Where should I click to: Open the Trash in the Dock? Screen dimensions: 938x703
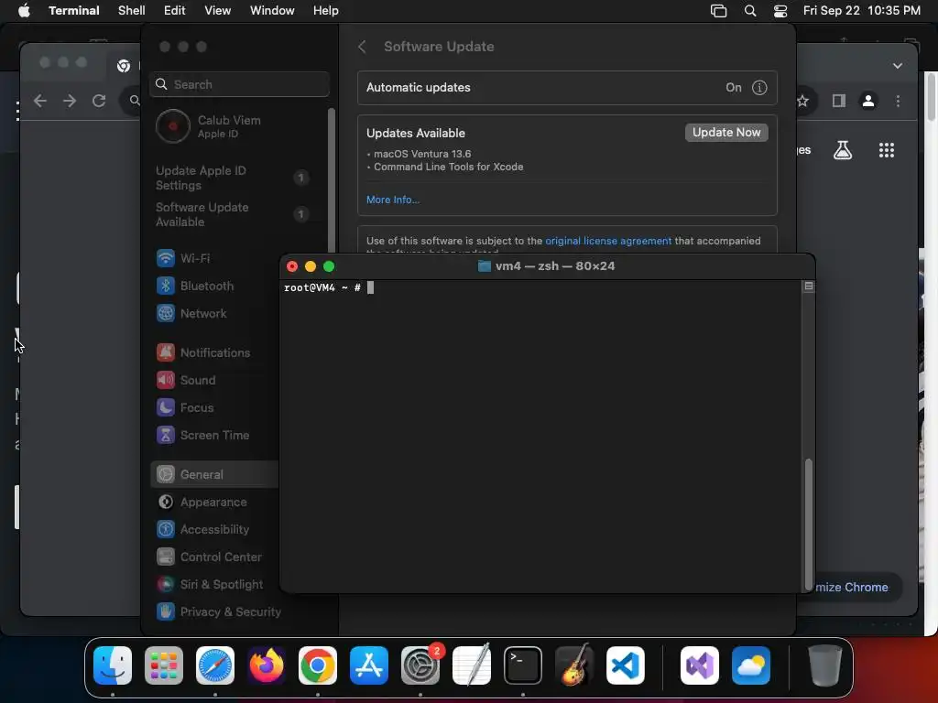click(825, 665)
